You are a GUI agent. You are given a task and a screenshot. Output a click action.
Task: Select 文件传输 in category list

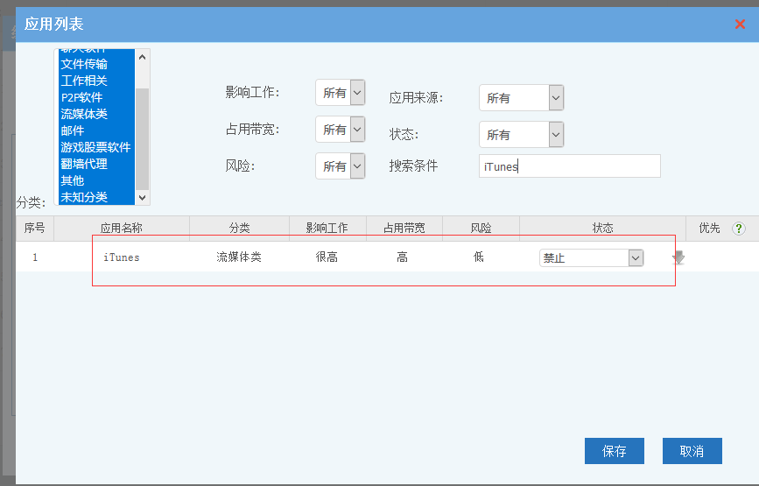coord(84,64)
